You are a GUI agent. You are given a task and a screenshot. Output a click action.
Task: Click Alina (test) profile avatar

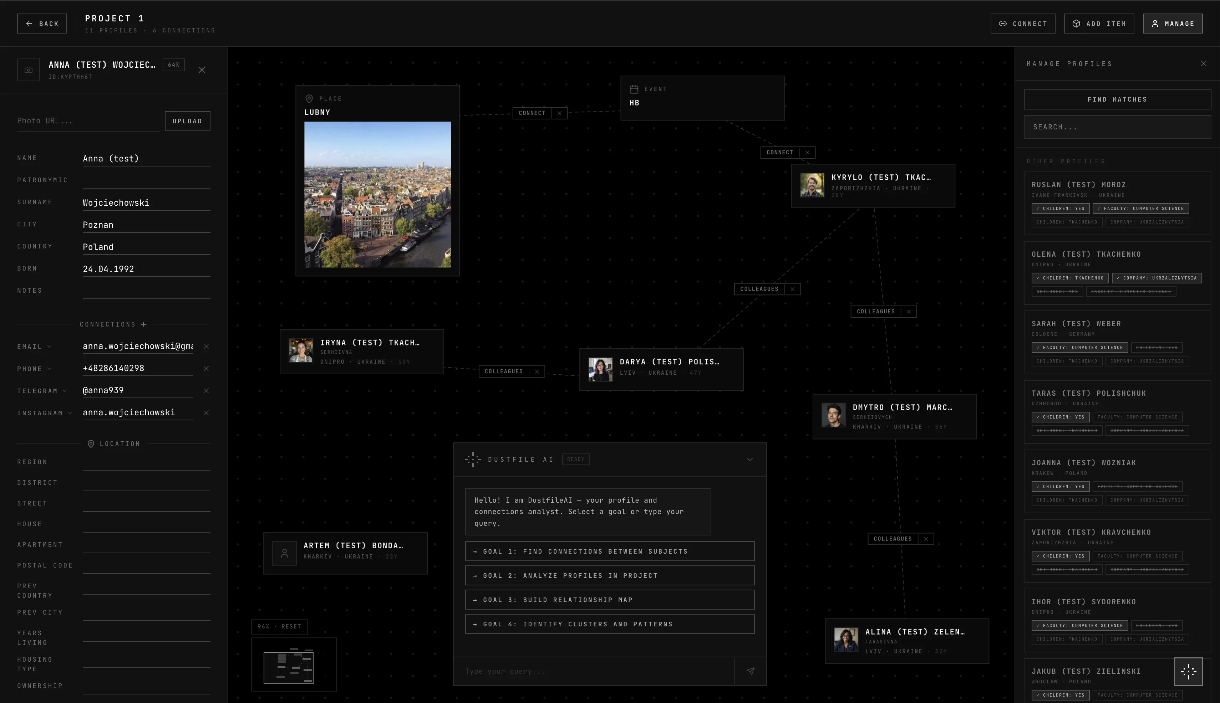[x=846, y=640]
